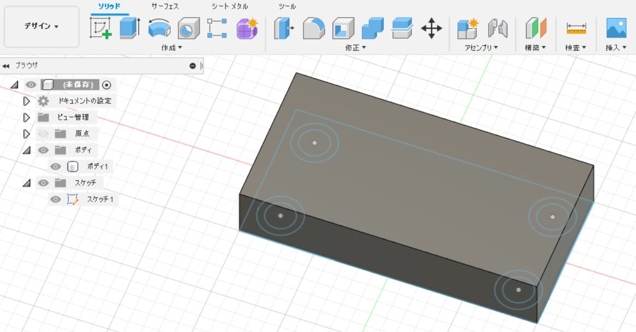Image resolution: width=636 pixels, height=332 pixels.
Task: Open the デザイン workspace dropdown
Action: coord(42,26)
